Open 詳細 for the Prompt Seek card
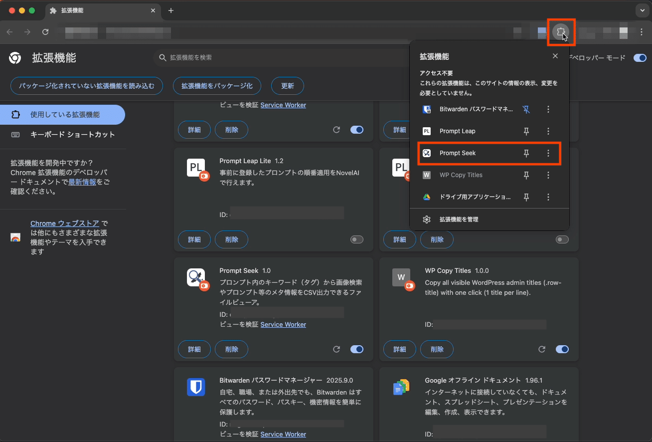Screen dimensions: 652x442 [x=194, y=349]
